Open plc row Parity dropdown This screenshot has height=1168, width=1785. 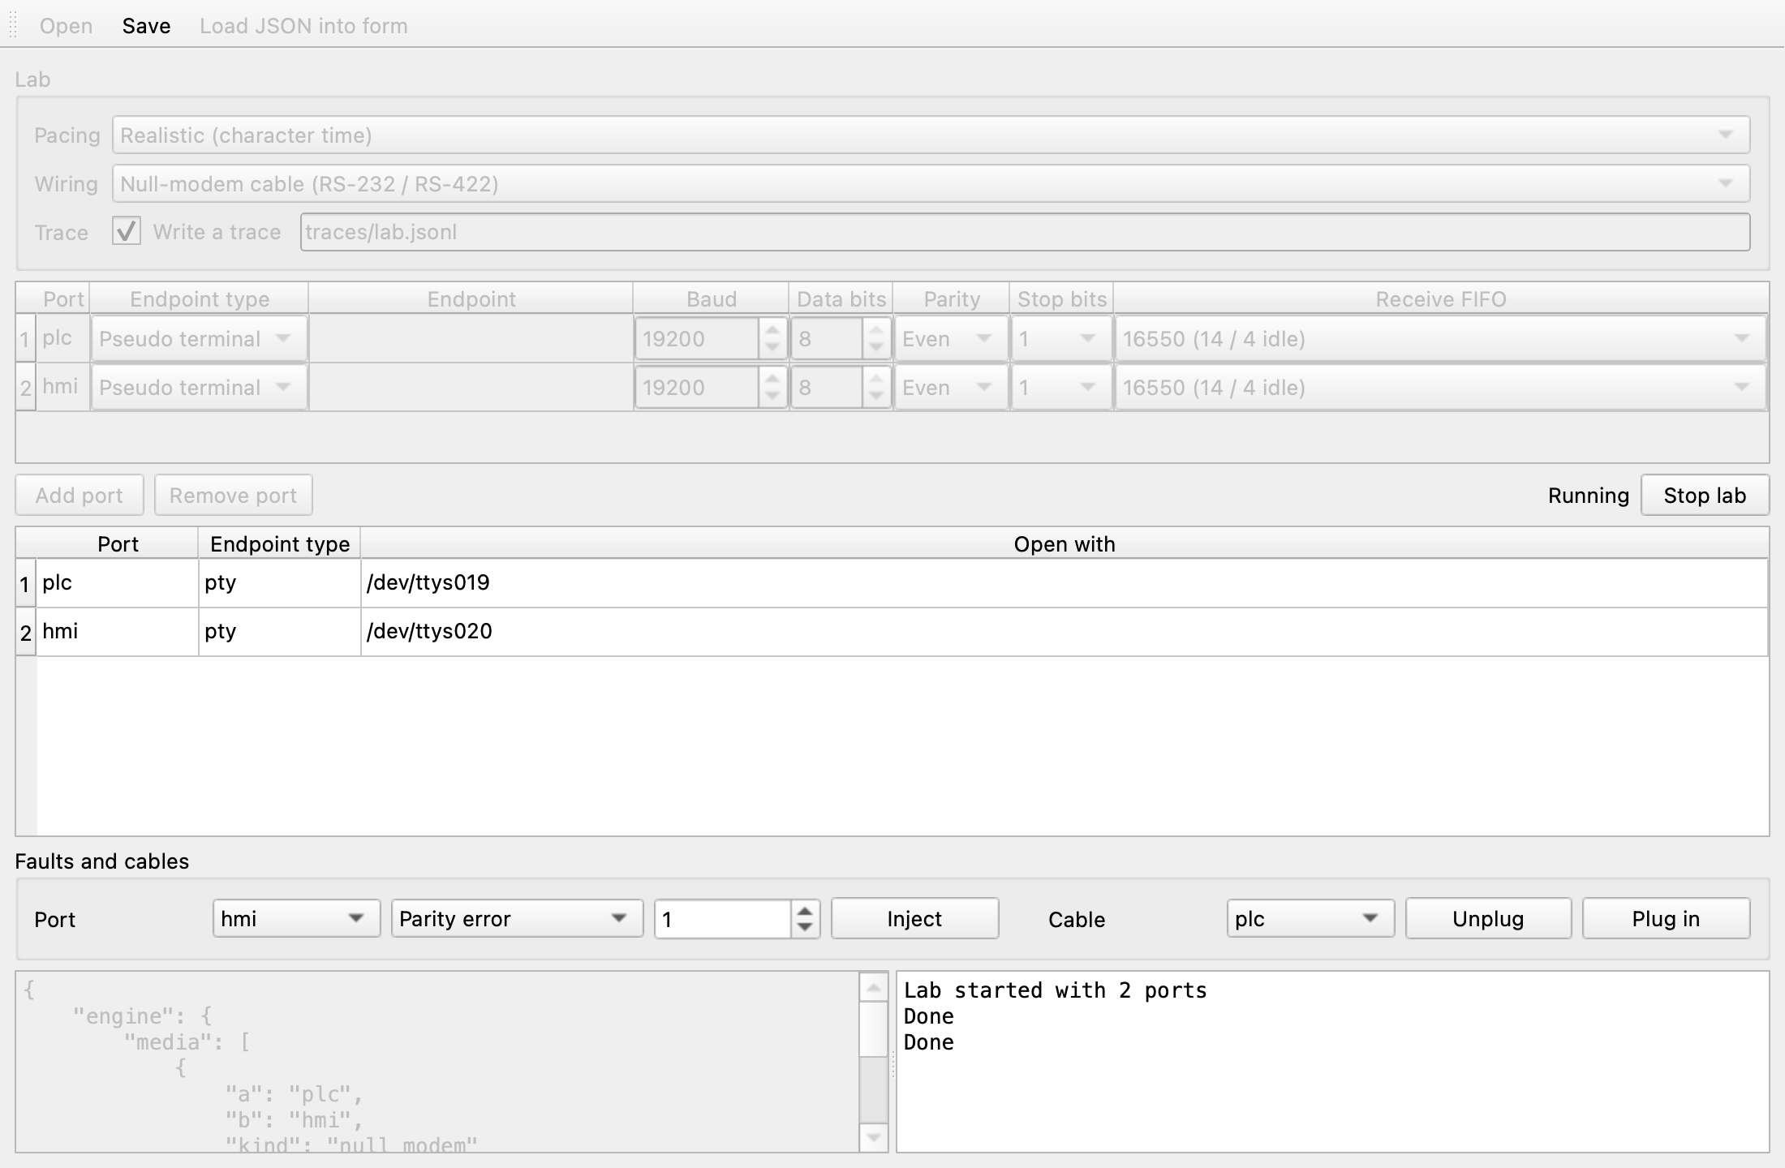pyautogui.click(x=951, y=339)
